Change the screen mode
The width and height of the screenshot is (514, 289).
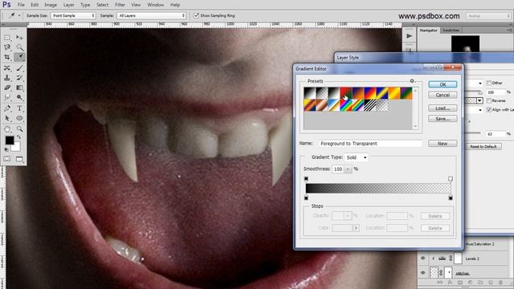pos(19,159)
